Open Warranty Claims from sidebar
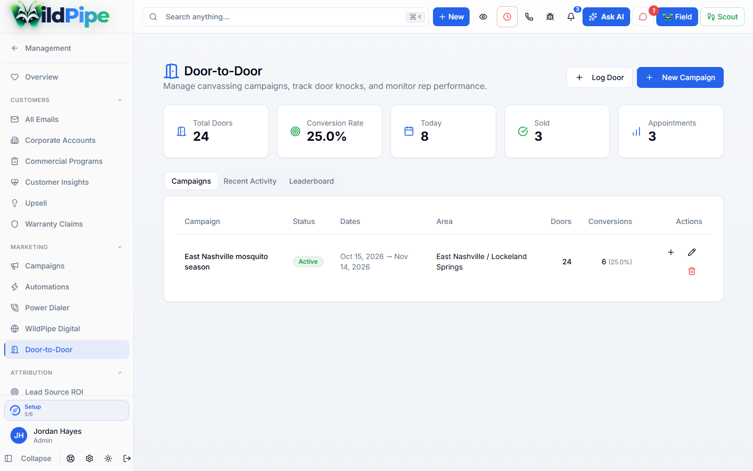The image size is (753, 471). tap(66, 224)
